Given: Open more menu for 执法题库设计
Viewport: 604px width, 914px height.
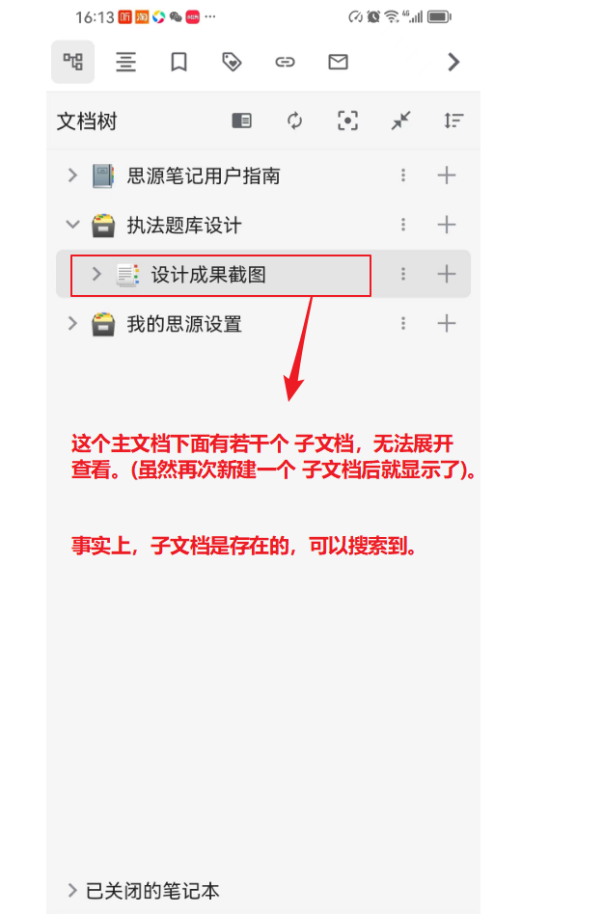Looking at the screenshot, I should (x=403, y=225).
